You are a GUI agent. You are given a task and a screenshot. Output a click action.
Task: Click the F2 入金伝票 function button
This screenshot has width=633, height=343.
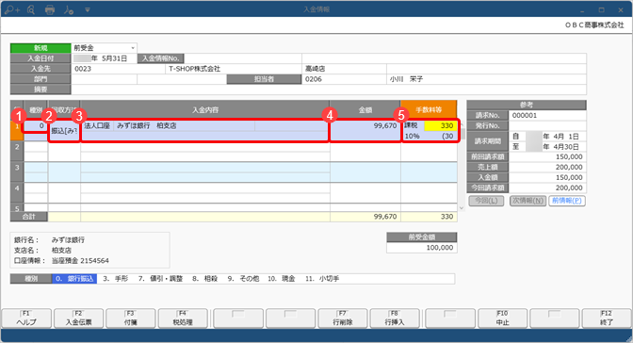click(x=79, y=318)
